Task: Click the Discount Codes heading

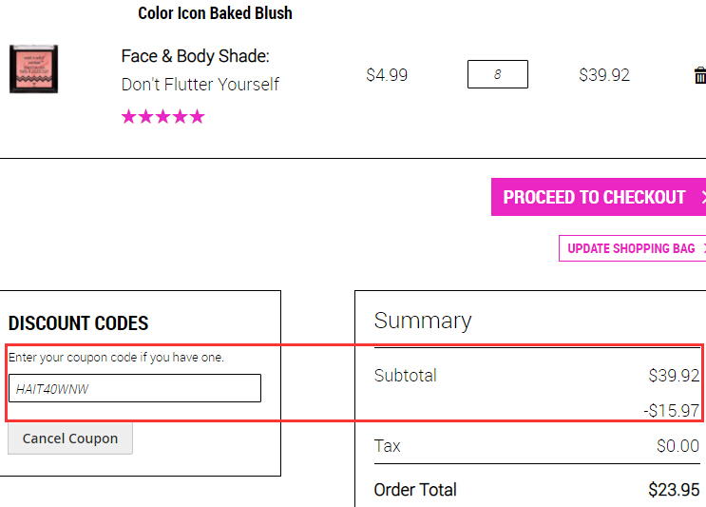Action: point(78,323)
